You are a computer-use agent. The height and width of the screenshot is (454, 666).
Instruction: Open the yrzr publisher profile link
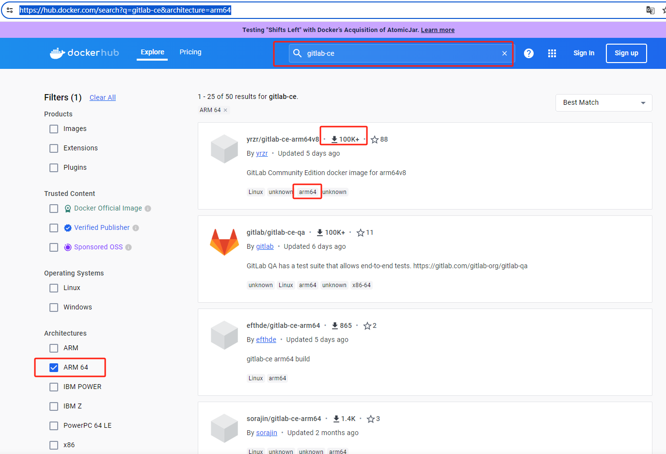point(262,153)
